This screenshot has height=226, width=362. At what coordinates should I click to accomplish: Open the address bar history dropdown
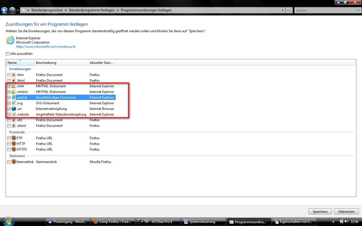(x=283, y=10)
